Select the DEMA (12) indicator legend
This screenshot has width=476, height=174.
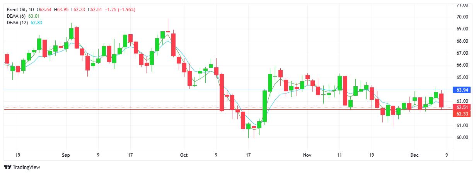[17, 22]
